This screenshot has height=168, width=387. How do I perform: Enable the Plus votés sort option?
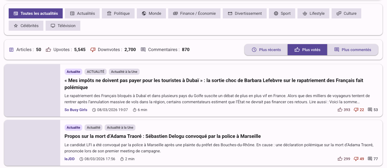coord(307,49)
